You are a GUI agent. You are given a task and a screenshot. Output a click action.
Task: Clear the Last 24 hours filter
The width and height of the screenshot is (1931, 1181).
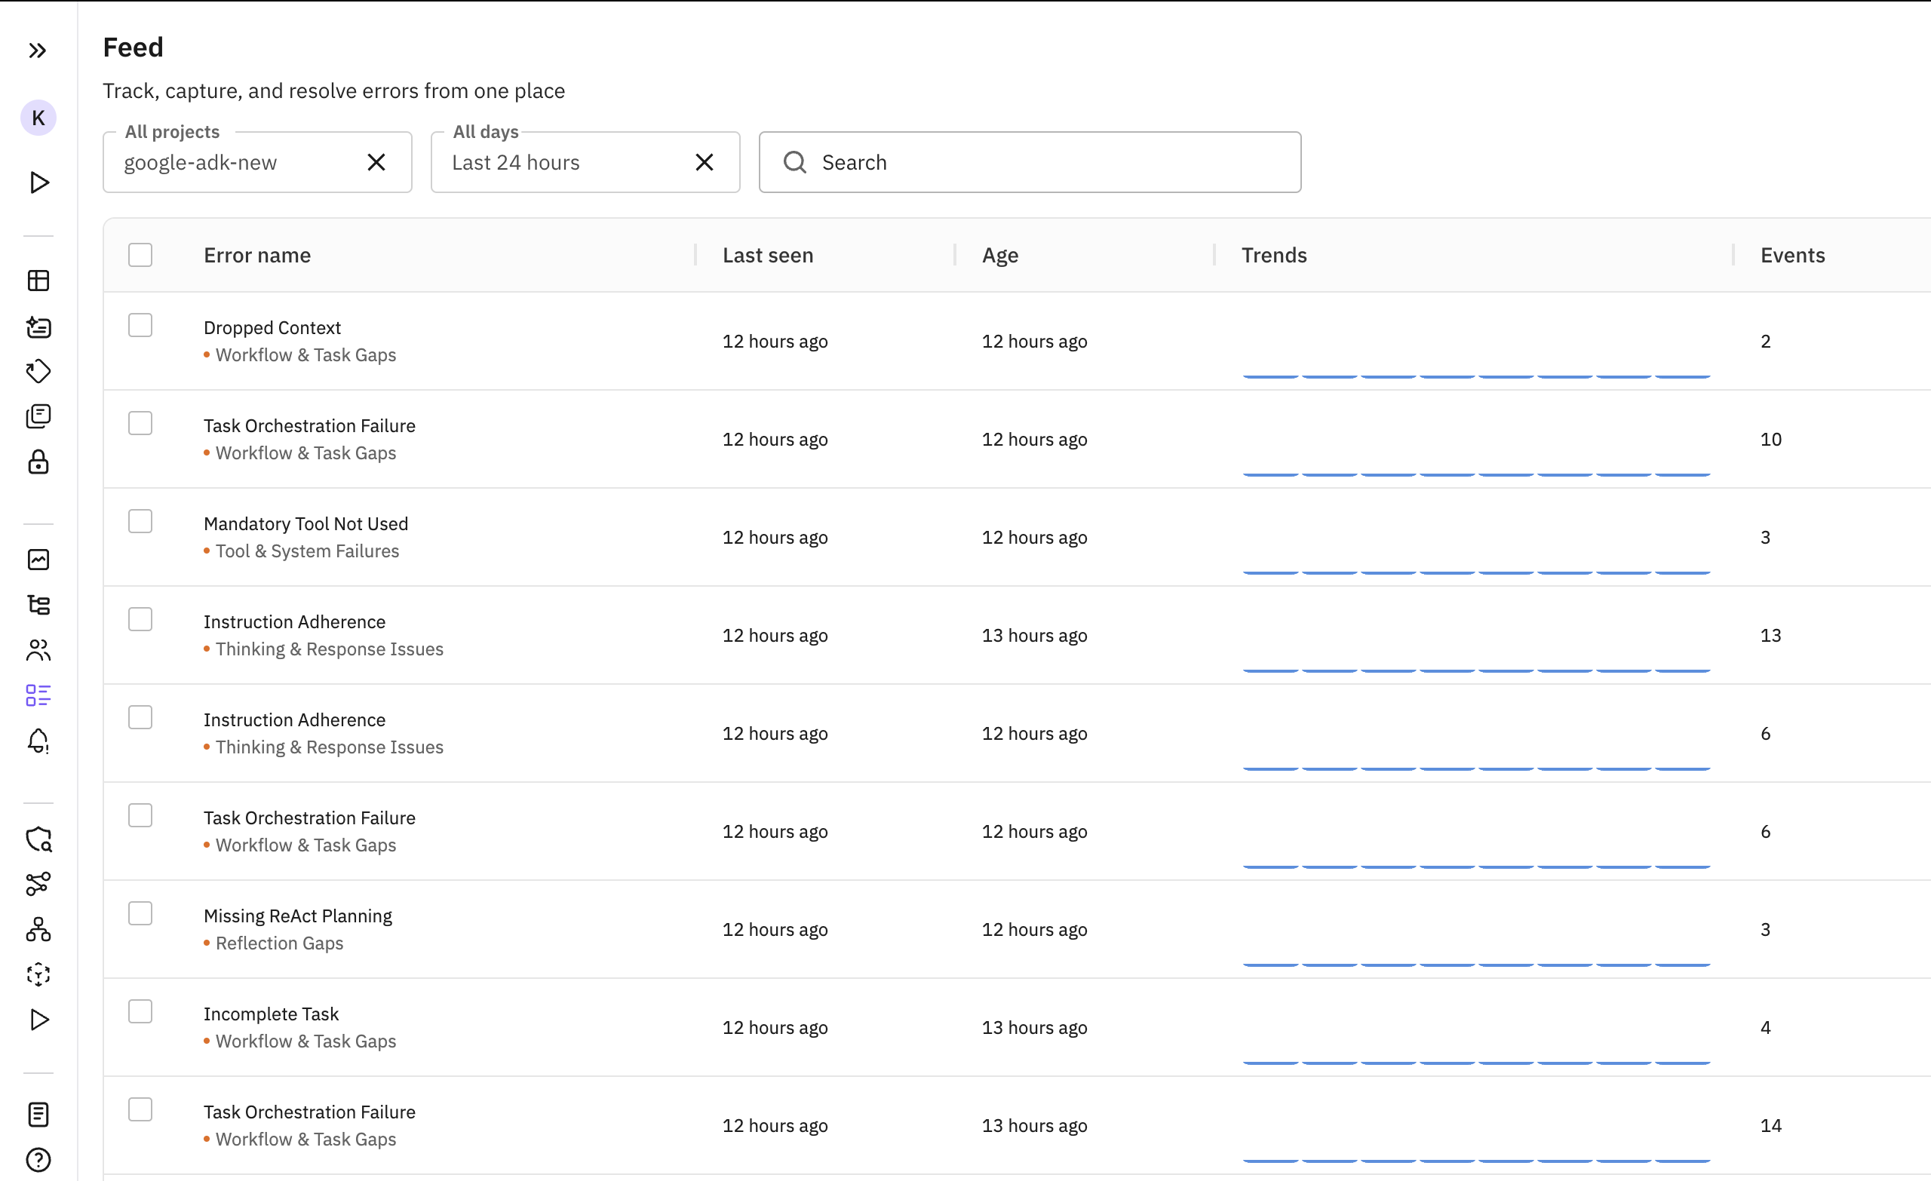click(x=705, y=162)
